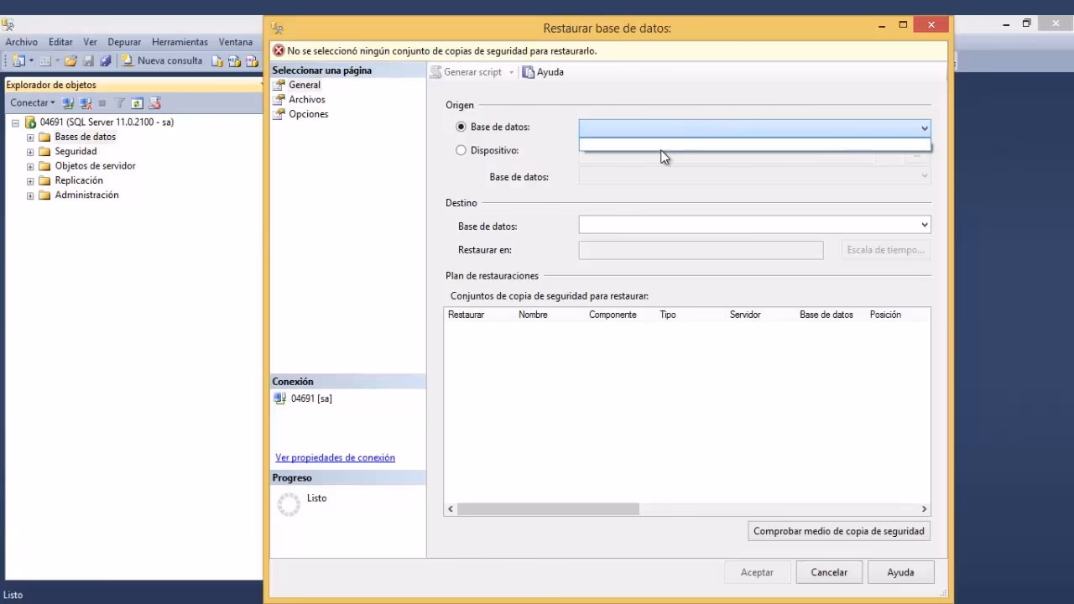Select the Administración tree item
Viewport: 1074px width, 604px height.
(86, 195)
